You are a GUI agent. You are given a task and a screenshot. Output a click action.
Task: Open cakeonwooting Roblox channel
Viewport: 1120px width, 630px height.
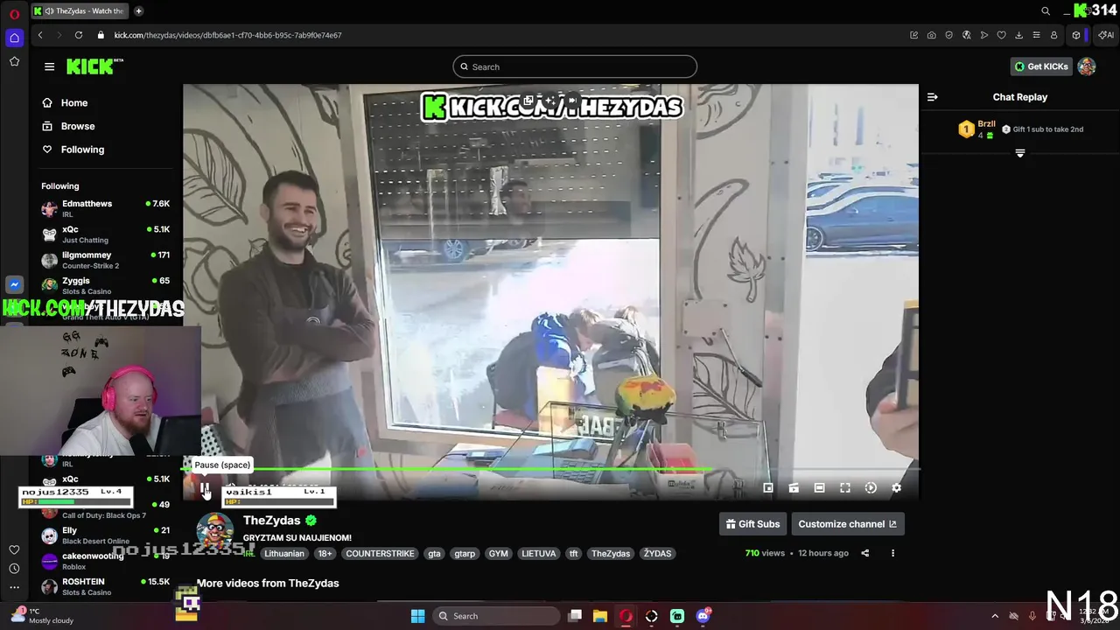pos(105,561)
